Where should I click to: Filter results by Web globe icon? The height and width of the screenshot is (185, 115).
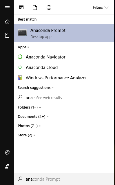tap(49, 8)
